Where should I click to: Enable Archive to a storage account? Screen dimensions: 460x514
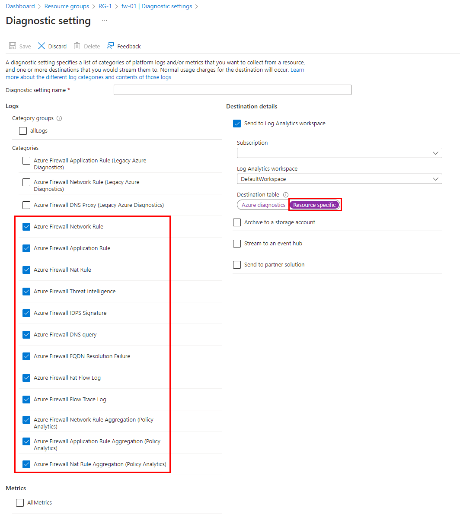[x=237, y=222]
